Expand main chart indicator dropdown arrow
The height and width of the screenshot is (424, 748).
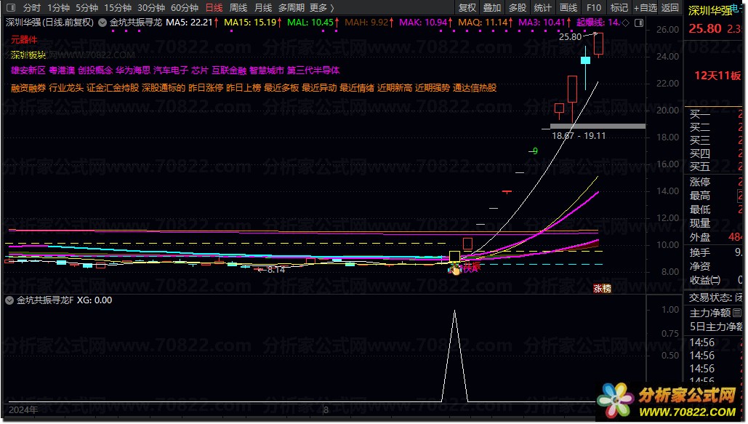coord(102,23)
